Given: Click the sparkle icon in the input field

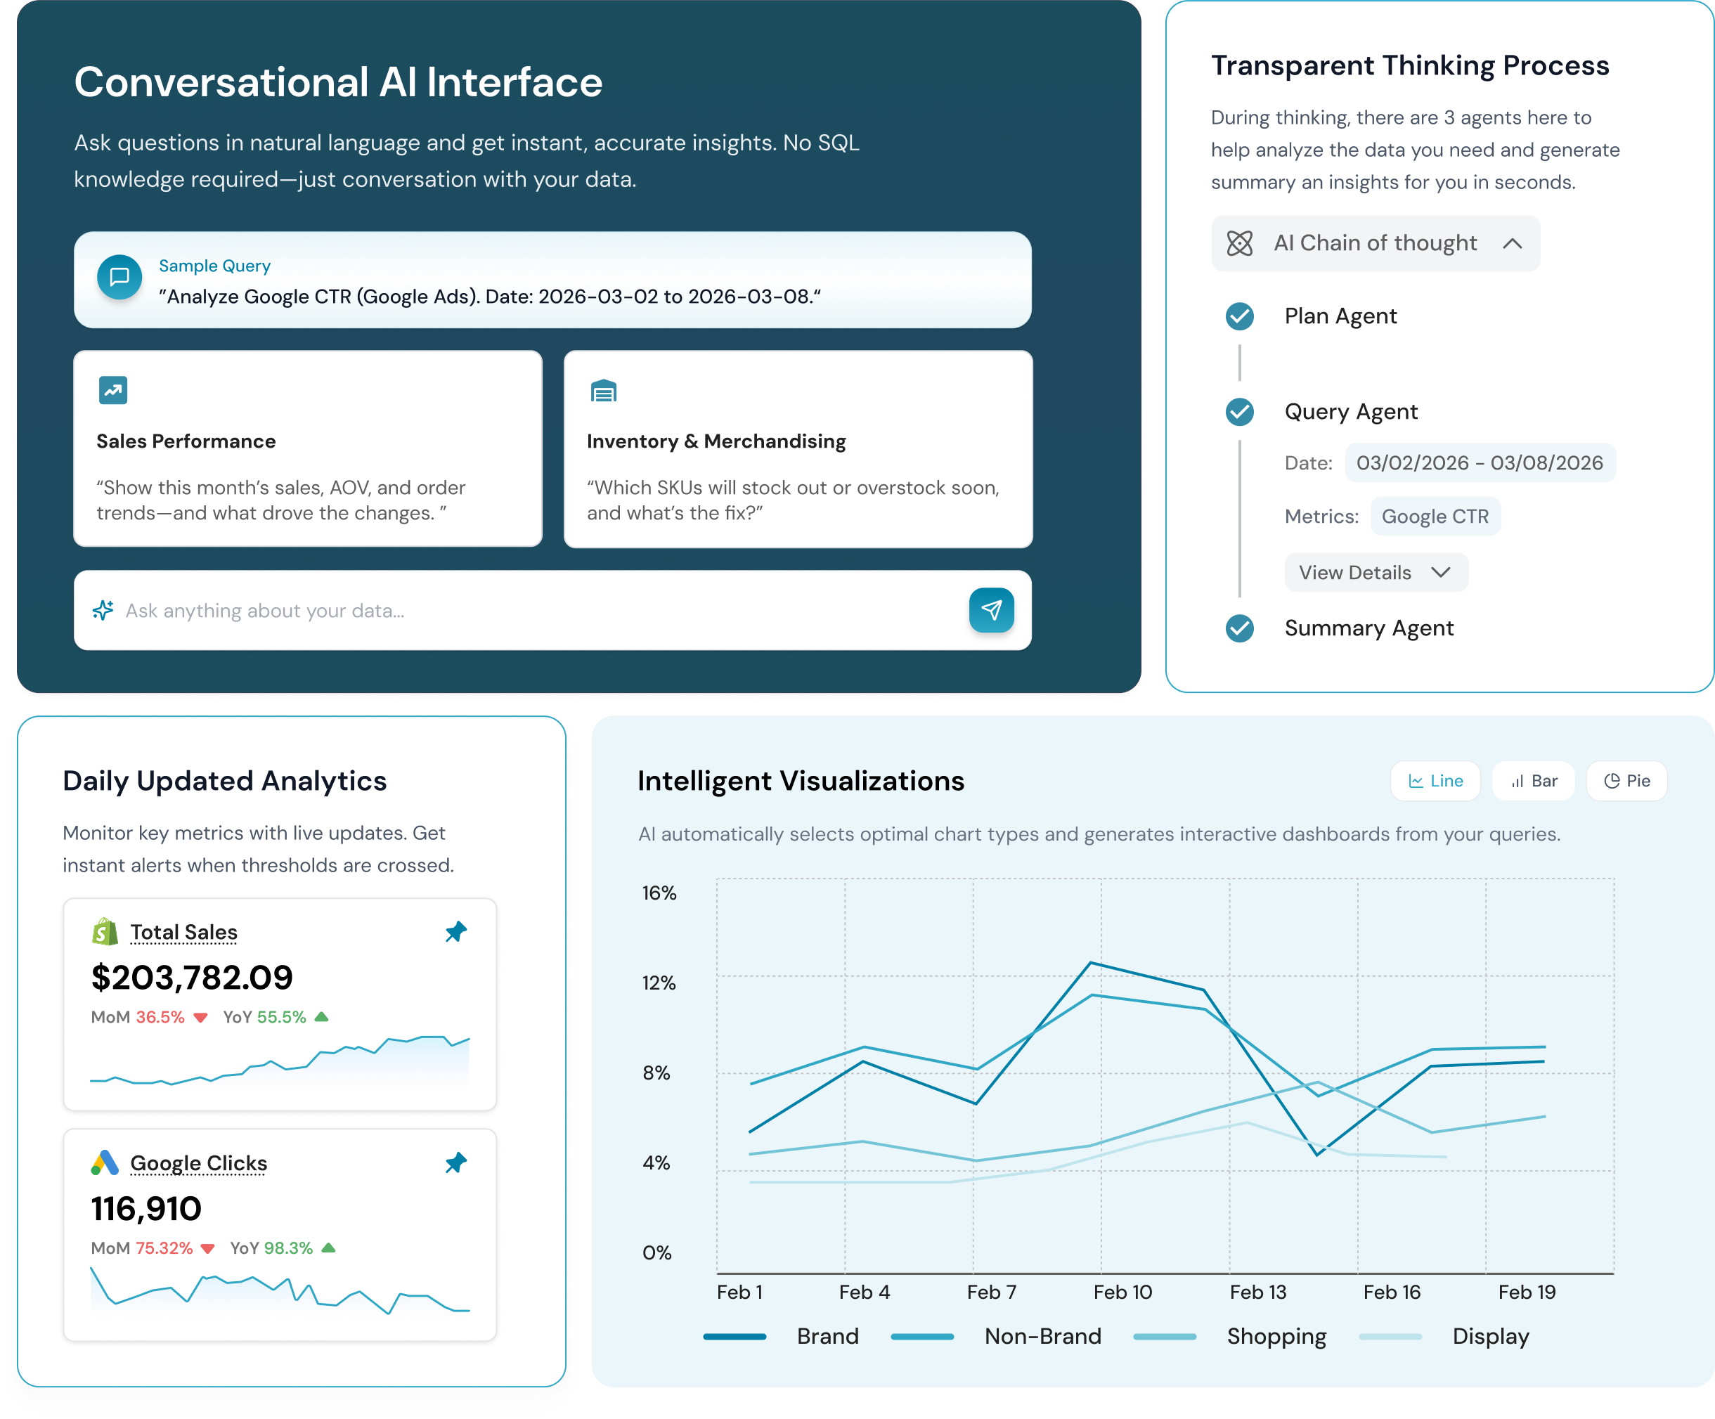Looking at the screenshot, I should (103, 610).
